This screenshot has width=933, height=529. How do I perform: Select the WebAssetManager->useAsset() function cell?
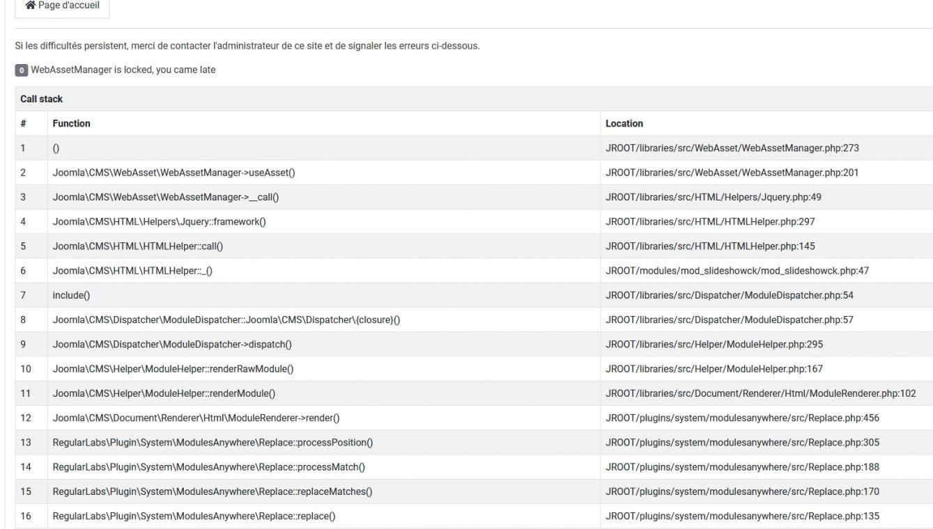coord(323,173)
